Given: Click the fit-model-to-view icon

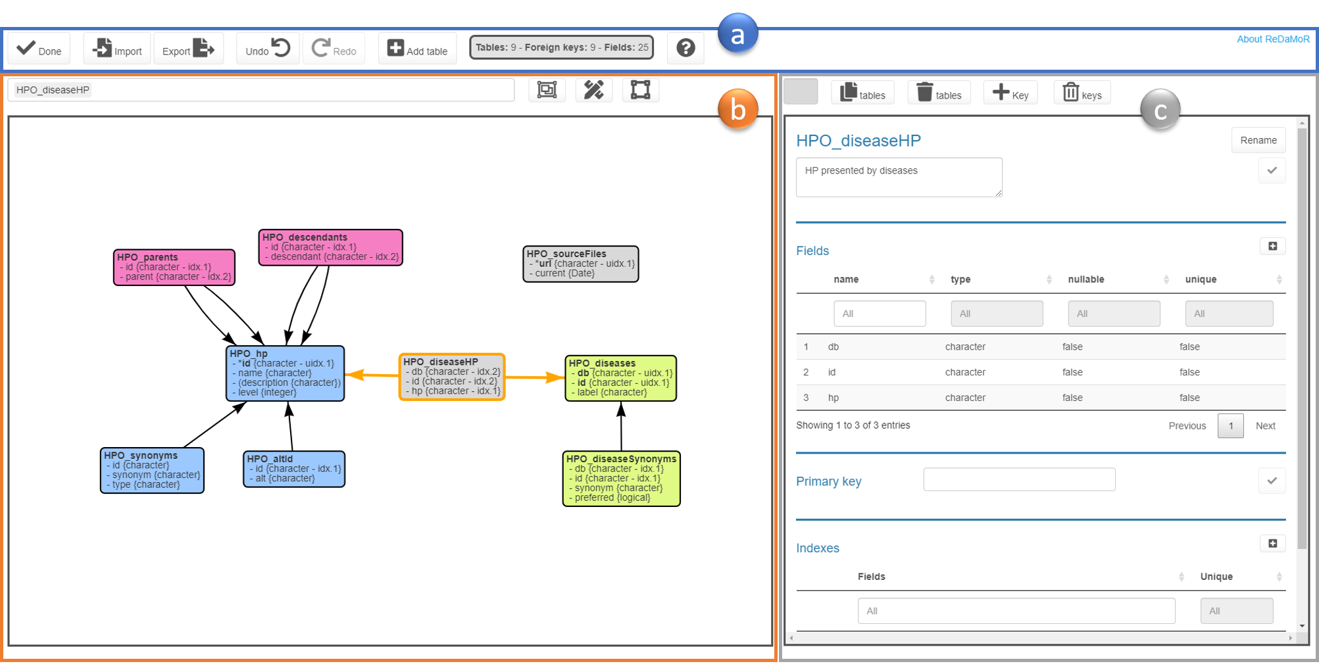Looking at the screenshot, I should point(547,90).
